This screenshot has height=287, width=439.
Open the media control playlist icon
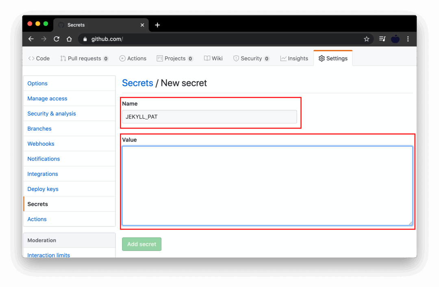(x=382, y=39)
